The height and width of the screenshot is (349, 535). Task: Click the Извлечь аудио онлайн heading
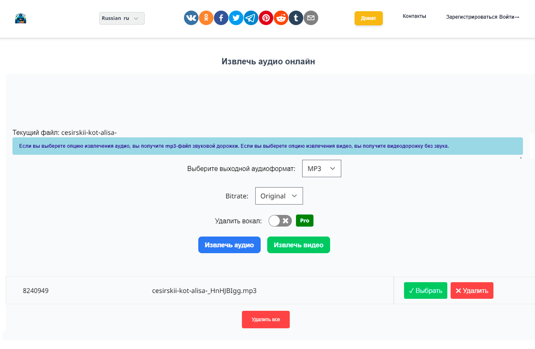(268, 62)
